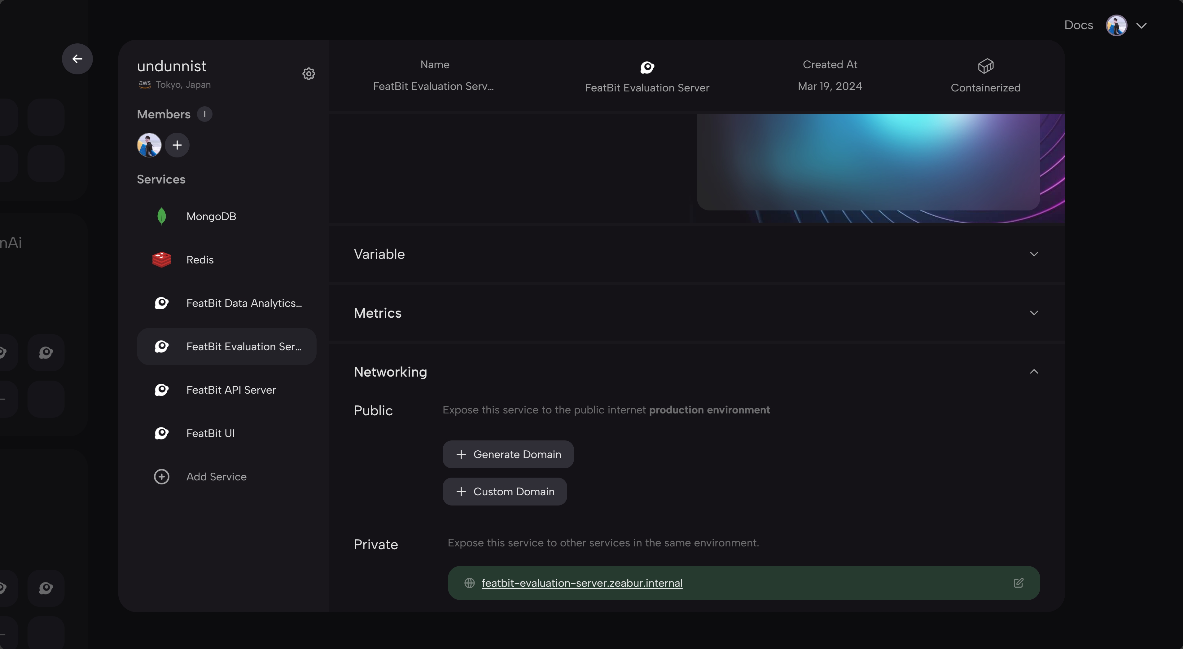Expand the Variable section
Screen dimensions: 1183x649
(1033, 254)
